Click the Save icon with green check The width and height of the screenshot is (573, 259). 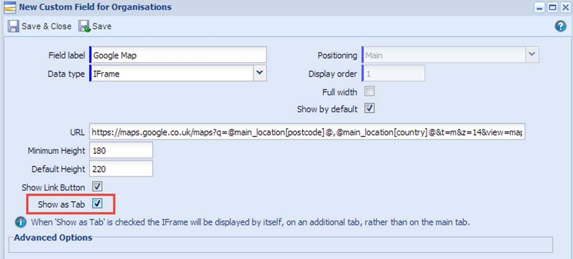click(x=85, y=26)
